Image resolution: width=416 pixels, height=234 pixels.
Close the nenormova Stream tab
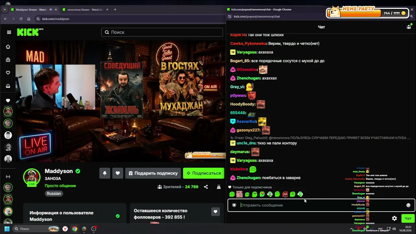point(108,10)
